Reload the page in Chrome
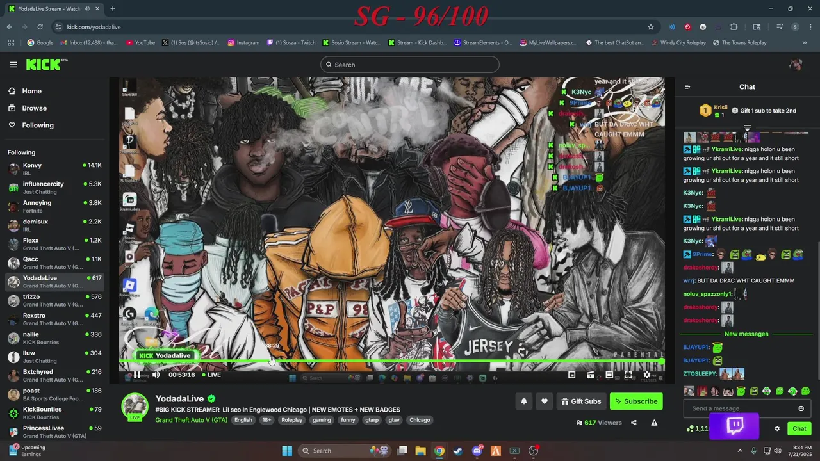The height and width of the screenshot is (461, 820). [40, 27]
